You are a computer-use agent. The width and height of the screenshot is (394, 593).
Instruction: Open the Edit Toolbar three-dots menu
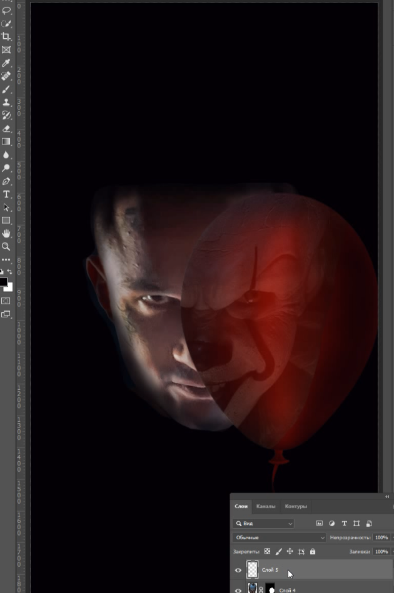pyautogui.click(x=6, y=260)
